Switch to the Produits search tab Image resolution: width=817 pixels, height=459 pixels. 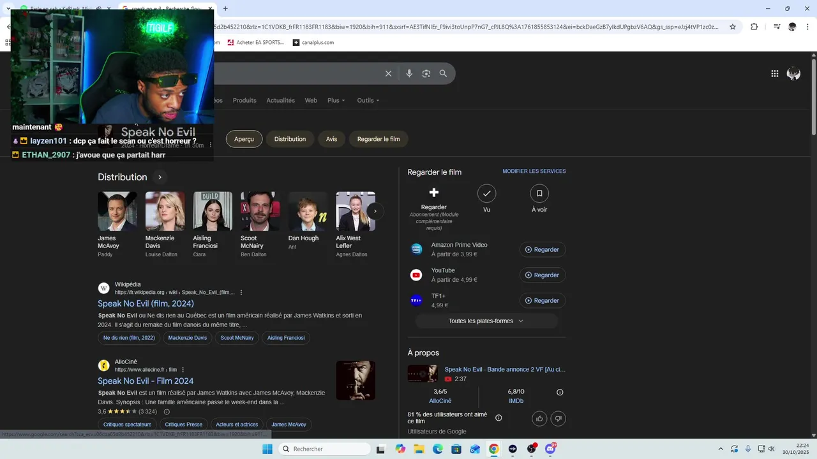click(x=244, y=100)
